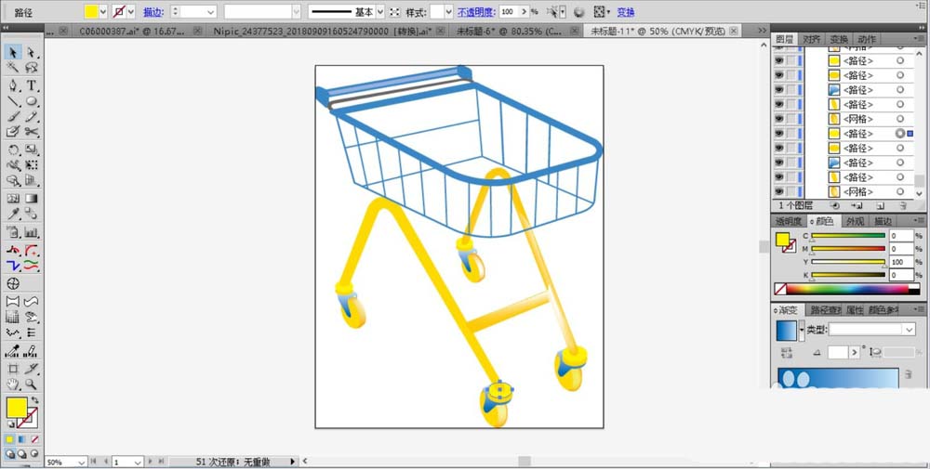Screen dimensions: 930x469
Task: Activate the Free Transform tool
Action: [x=31, y=166]
